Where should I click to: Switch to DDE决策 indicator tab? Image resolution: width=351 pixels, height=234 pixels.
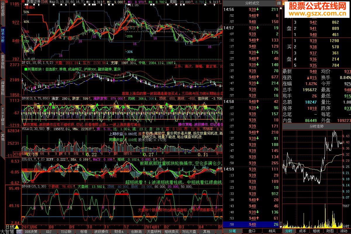[31, 231]
